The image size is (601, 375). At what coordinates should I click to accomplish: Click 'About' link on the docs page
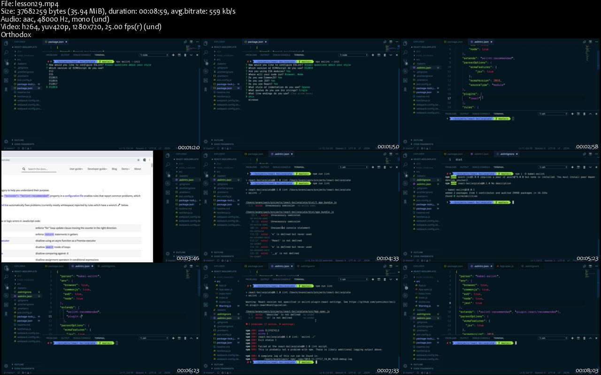click(138, 169)
